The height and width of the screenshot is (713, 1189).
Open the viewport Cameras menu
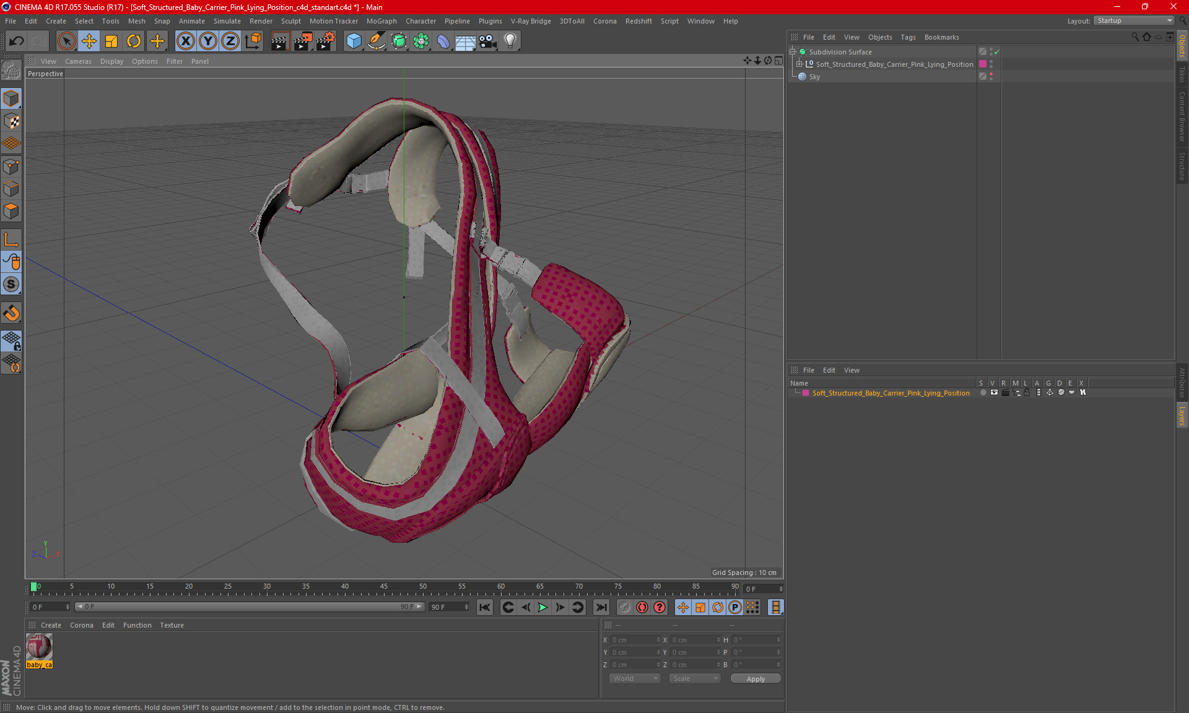[x=78, y=61]
